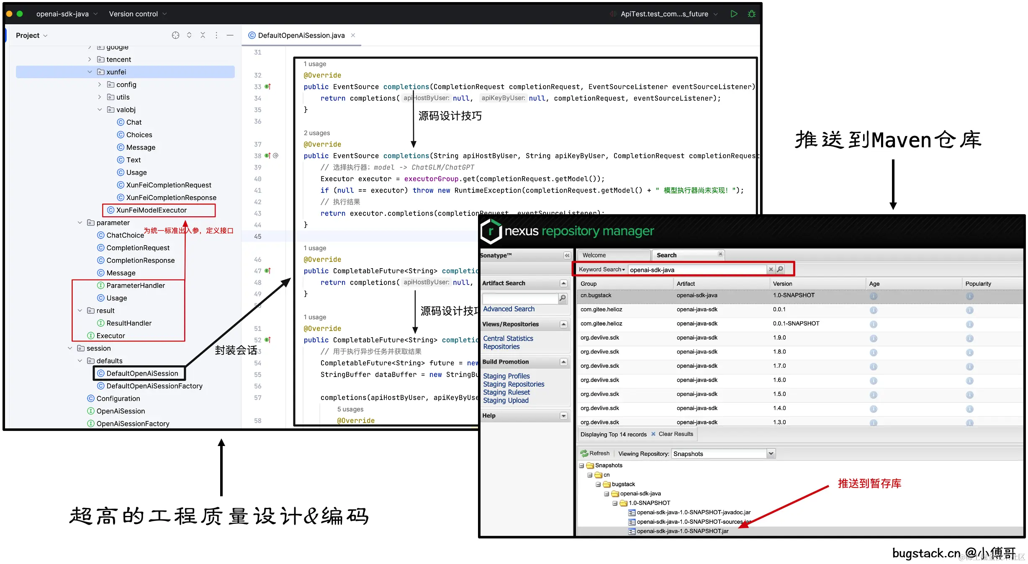Collapse the Build Promotion panel section
Image resolution: width=1028 pixels, height=564 pixels.
pos(563,362)
